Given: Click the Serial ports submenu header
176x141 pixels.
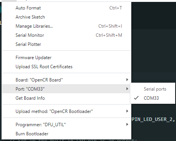Looking at the screenshot, I should point(155,89).
